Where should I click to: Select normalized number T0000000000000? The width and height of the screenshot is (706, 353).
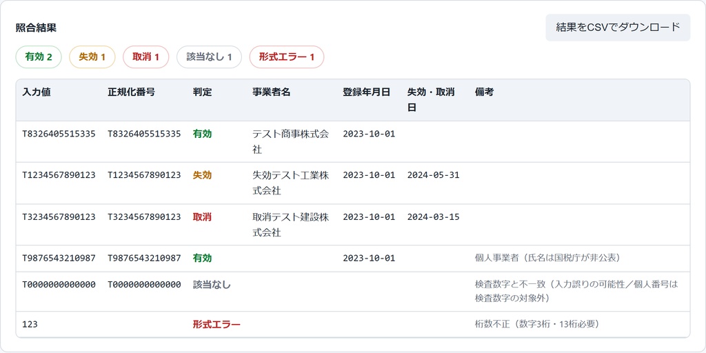(x=145, y=285)
